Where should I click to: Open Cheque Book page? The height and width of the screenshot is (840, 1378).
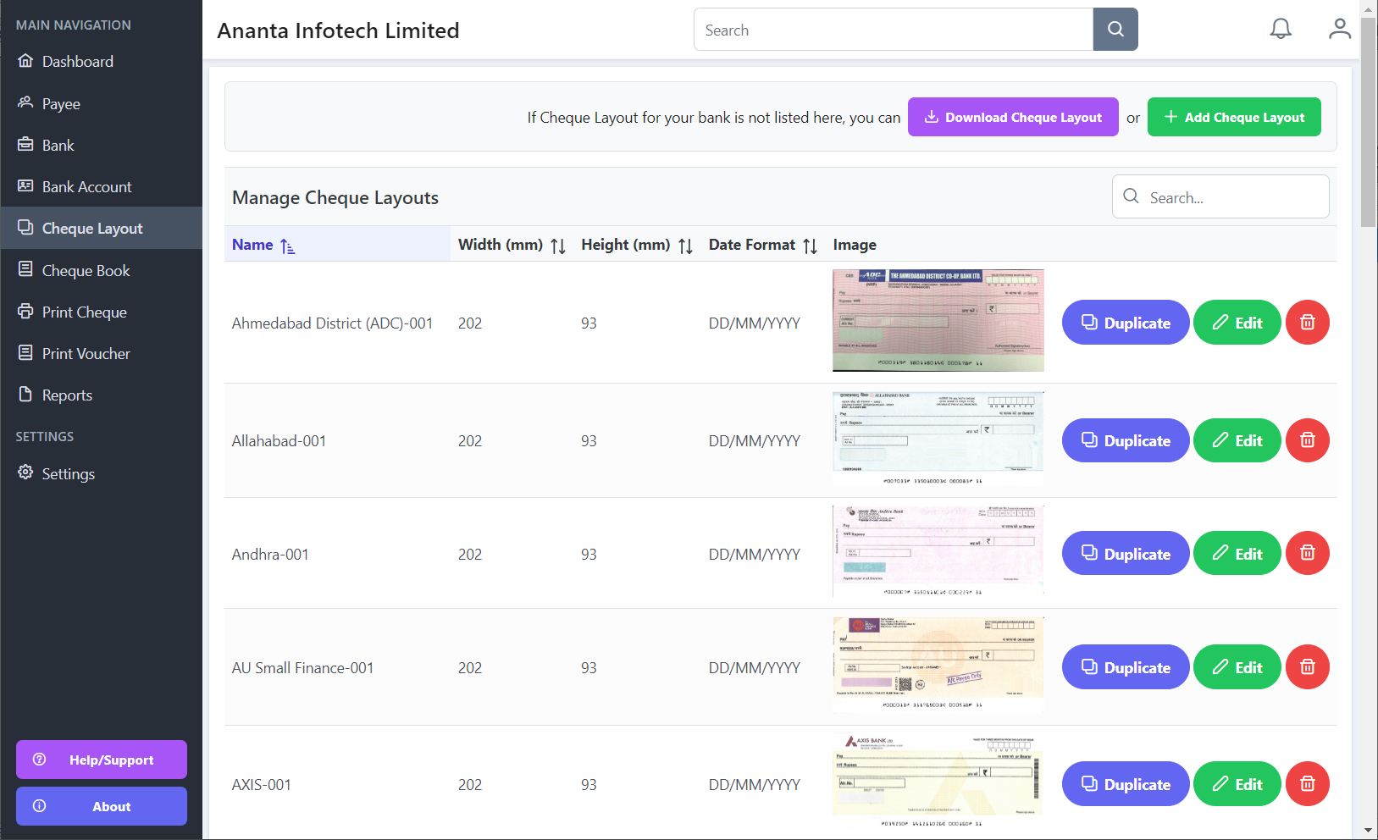click(102, 270)
